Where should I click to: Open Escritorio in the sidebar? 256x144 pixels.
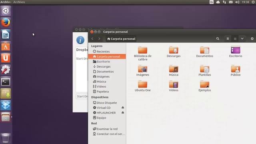pos(107,62)
